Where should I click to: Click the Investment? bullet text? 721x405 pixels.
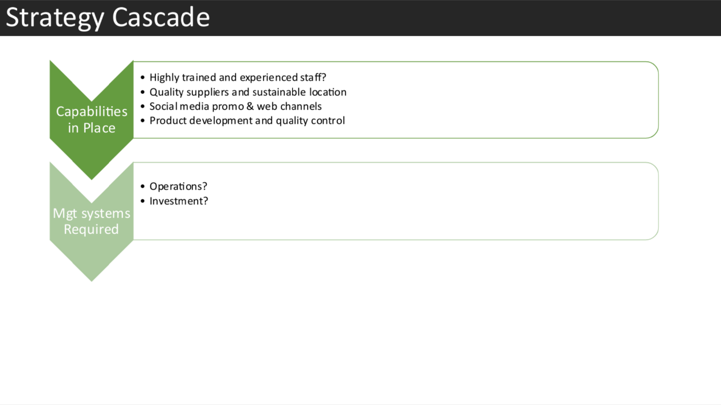[179, 201]
